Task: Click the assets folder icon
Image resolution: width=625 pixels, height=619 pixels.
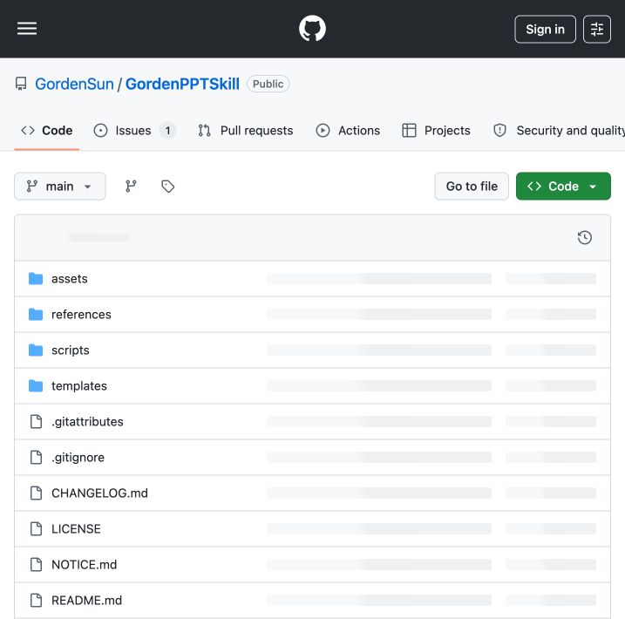Action: (x=36, y=279)
